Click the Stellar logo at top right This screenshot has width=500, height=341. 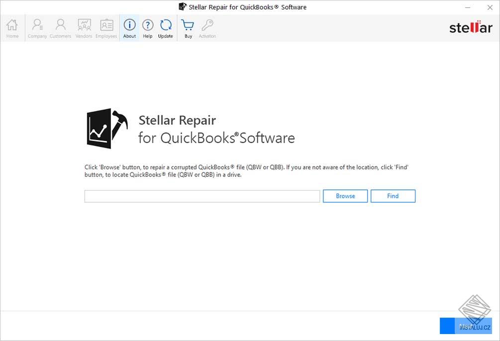tap(470, 27)
